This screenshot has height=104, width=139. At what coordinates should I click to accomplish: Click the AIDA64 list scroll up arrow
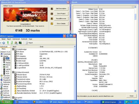[75, 47]
